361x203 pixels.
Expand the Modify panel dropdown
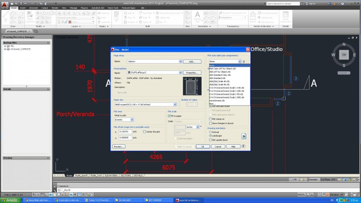click(44, 27)
